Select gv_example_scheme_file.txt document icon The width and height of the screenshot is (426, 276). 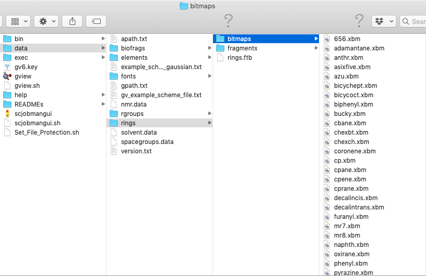pos(114,95)
